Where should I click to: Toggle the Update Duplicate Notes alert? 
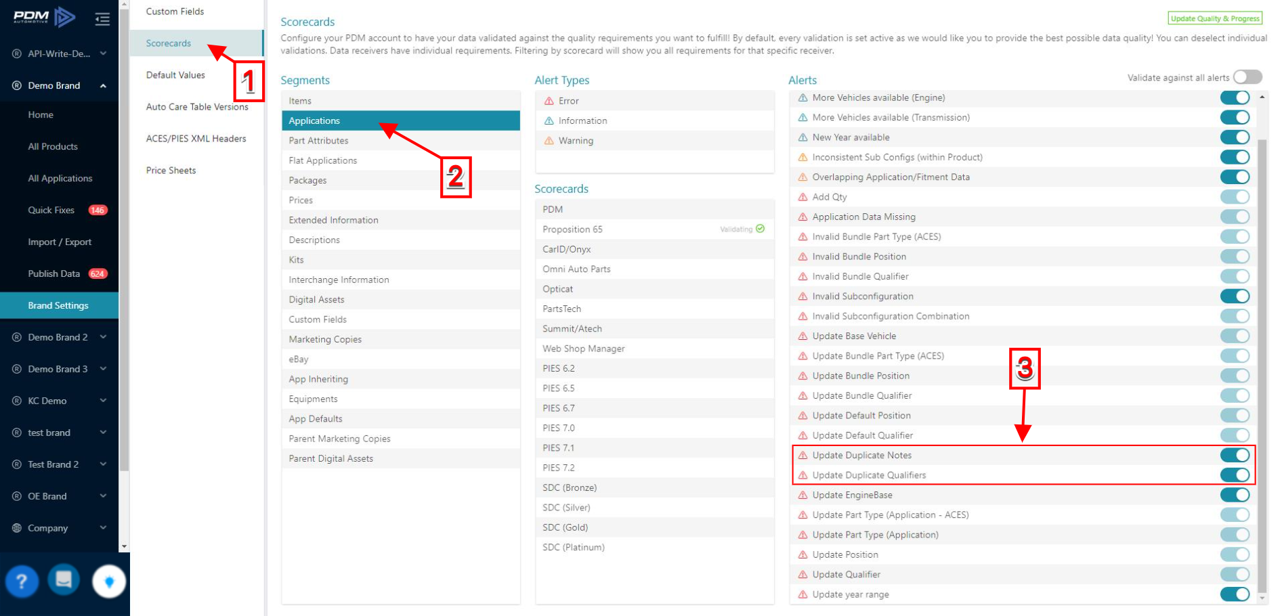(1235, 456)
